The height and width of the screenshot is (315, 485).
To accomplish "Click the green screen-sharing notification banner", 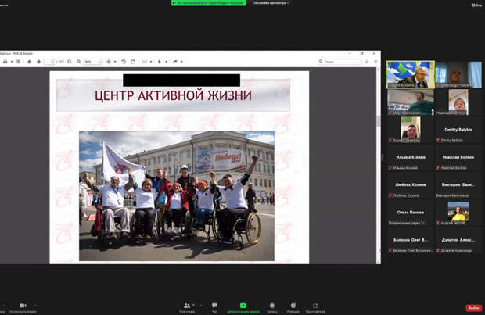I will [209, 3].
